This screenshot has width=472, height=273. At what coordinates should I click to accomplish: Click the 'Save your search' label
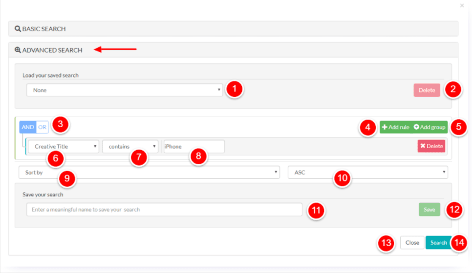[x=43, y=195]
